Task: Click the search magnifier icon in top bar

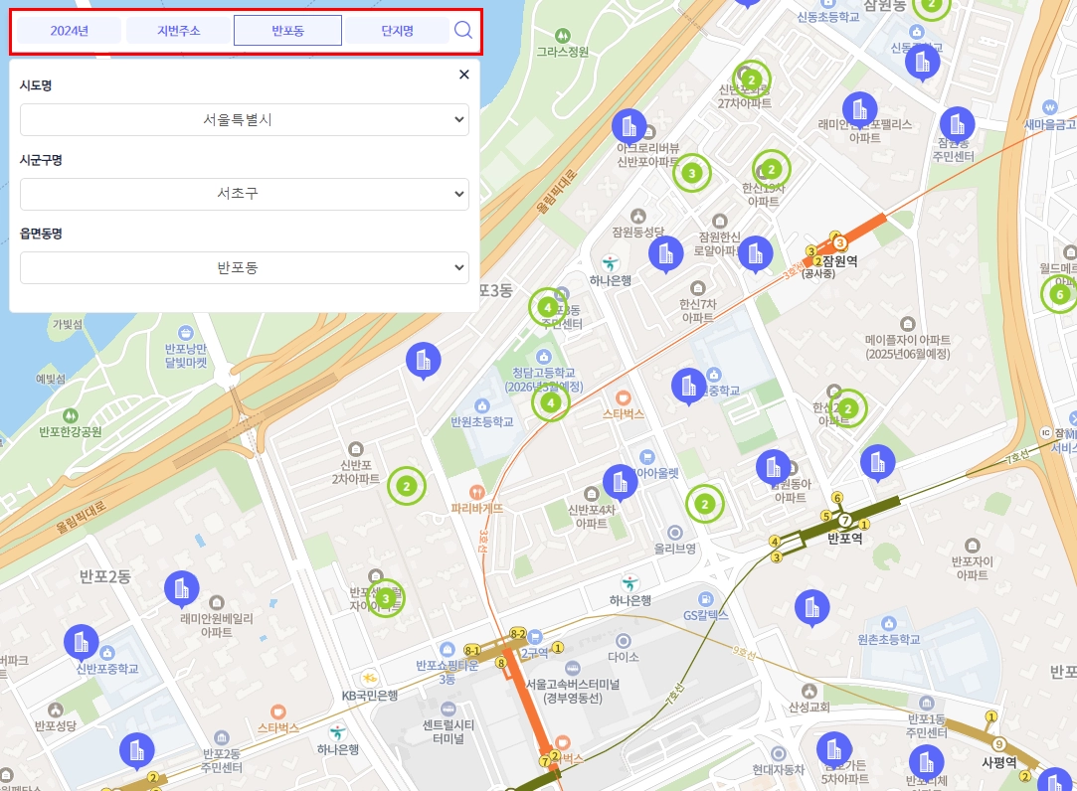Action: (x=461, y=30)
